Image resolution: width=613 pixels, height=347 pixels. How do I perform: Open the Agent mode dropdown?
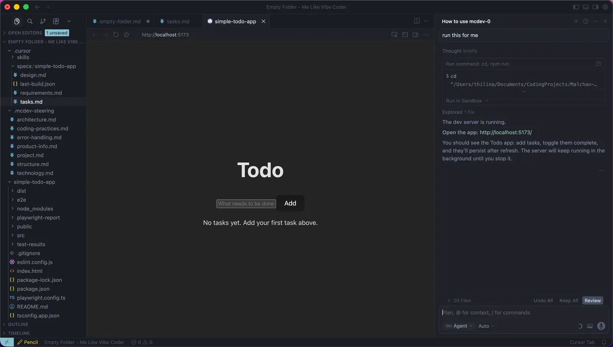tap(459, 326)
